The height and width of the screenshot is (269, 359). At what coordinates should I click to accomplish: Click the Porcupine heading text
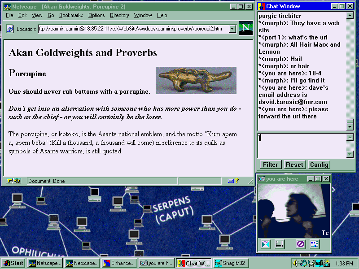(27, 73)
